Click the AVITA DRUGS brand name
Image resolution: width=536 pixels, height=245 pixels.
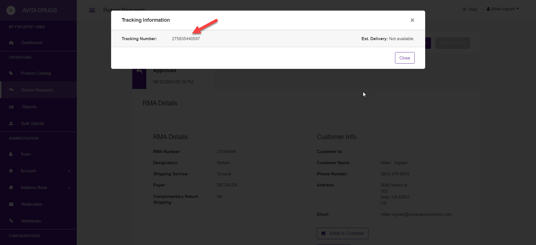click(x=40, y=10)
